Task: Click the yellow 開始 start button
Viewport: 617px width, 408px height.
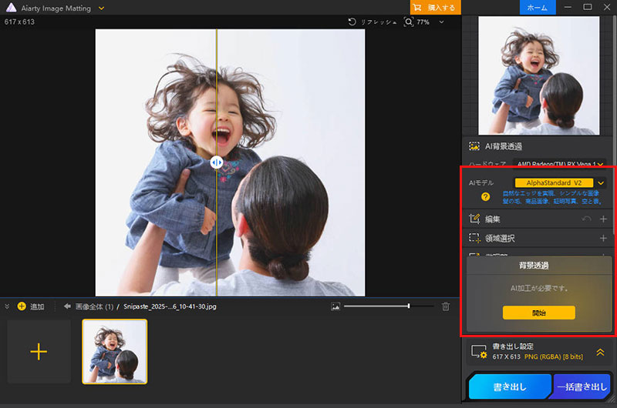Action: coord(538,313)
